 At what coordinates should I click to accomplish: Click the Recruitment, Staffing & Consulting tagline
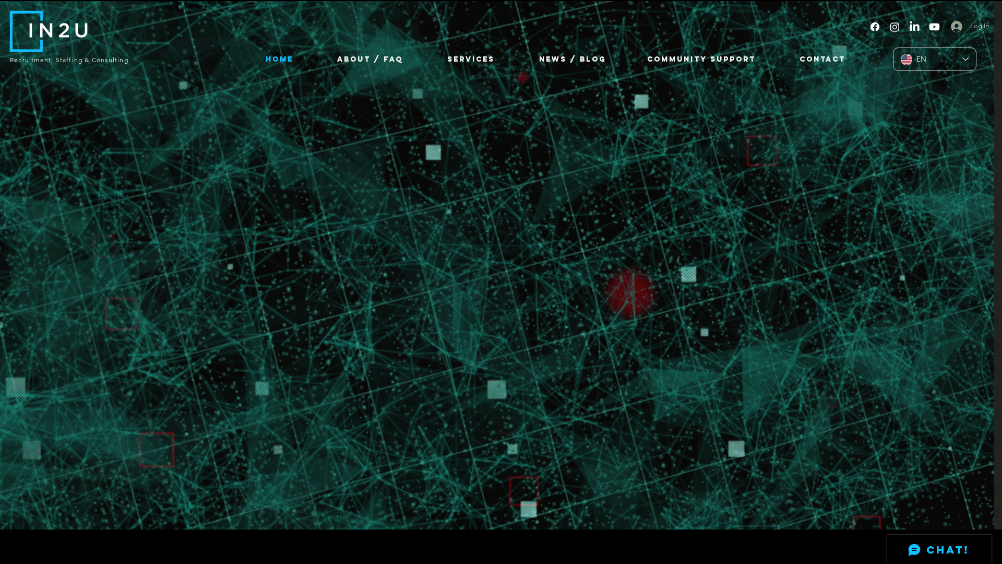tap(69, 60)
